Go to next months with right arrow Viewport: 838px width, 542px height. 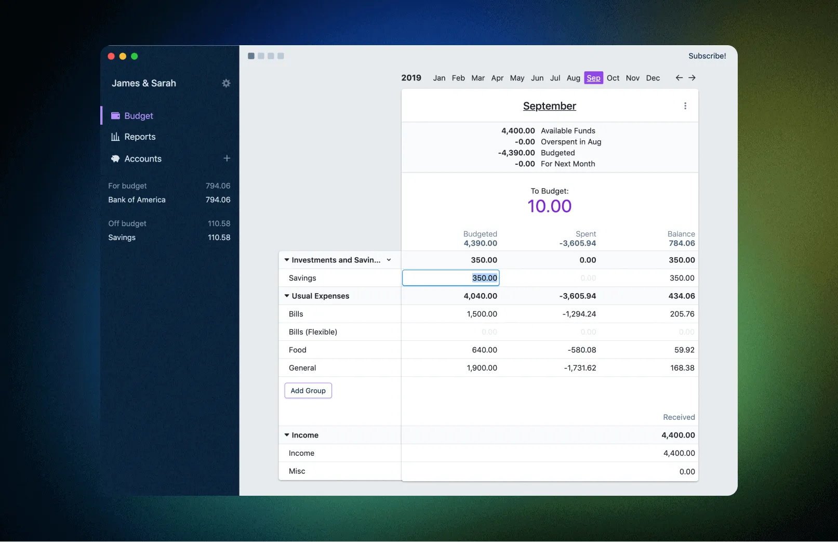[692, 77]
